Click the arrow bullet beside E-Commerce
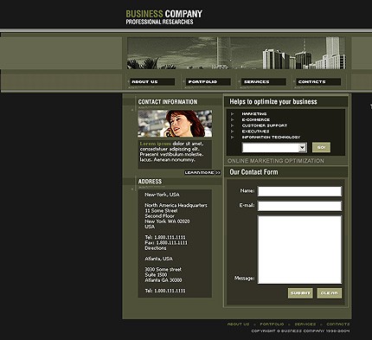The width and height of the screenshot is (372, 340). pyautogui.click(x=233, y=119)
